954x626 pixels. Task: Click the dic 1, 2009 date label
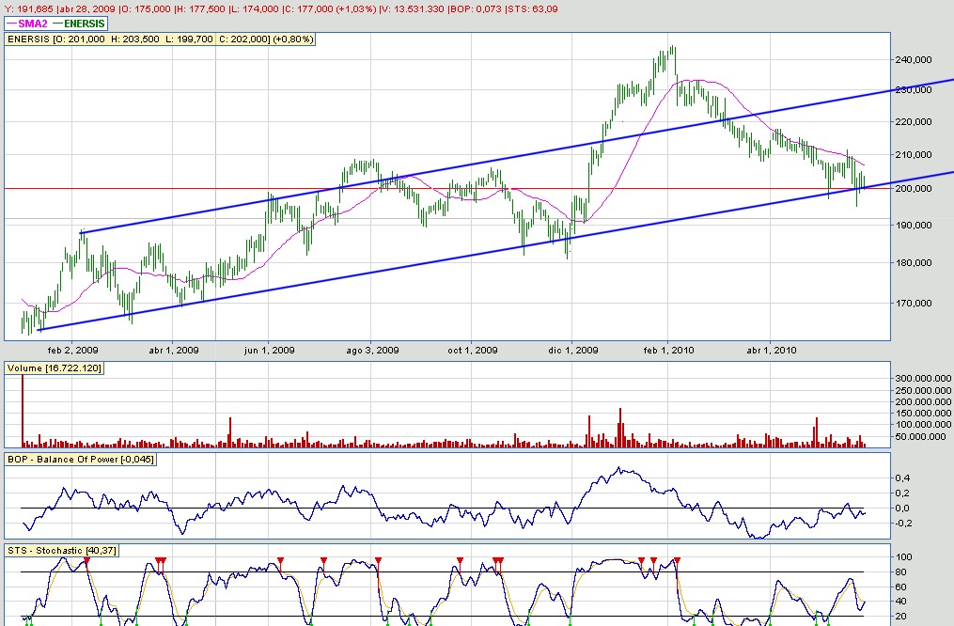tap(573, 351)
